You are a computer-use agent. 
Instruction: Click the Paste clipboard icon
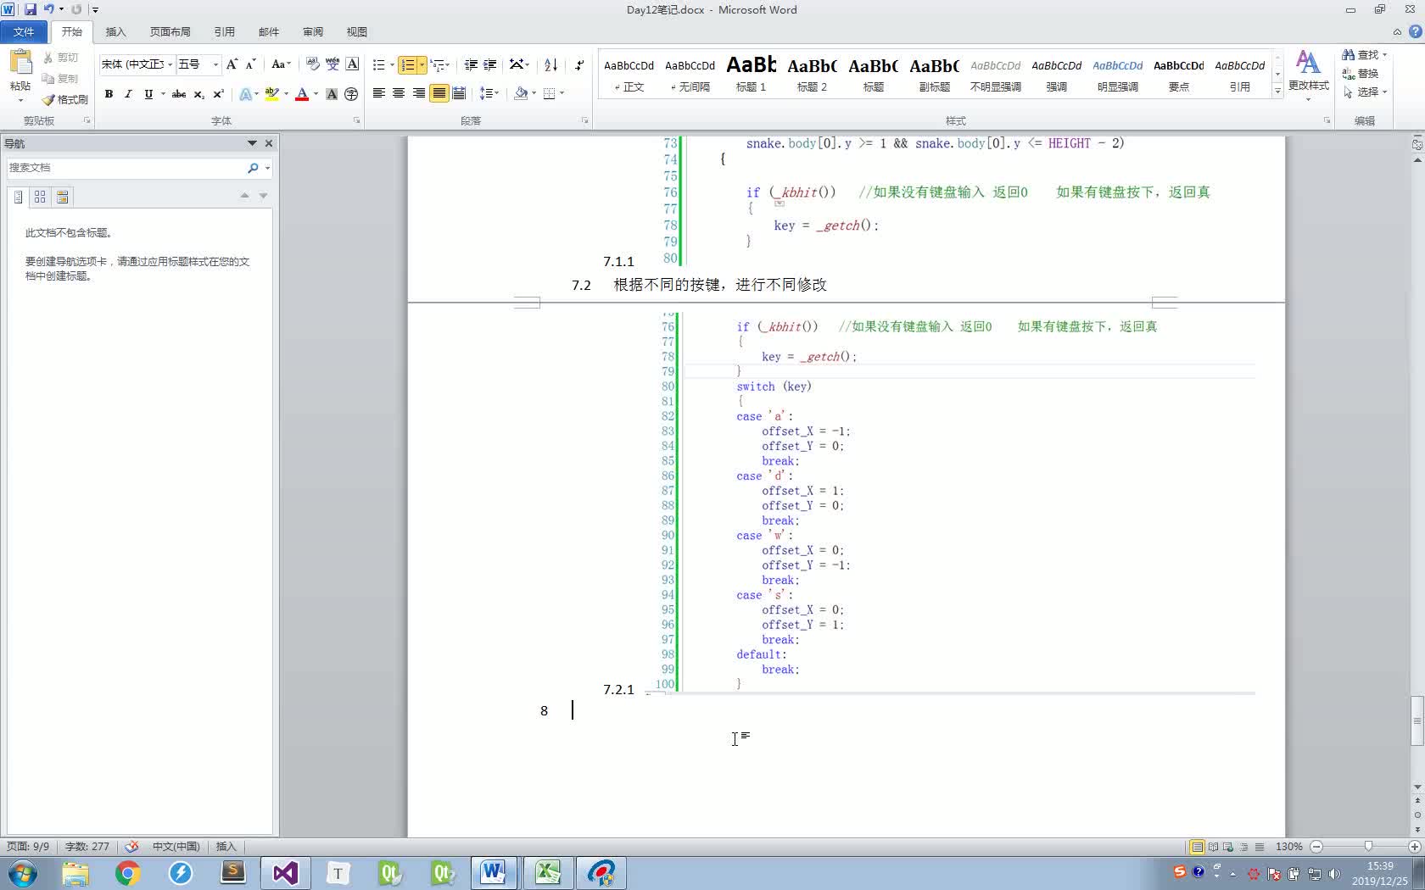[20, 62]
